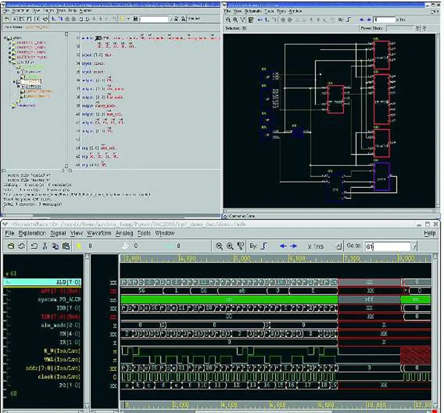The height and width of the screenshot is (413, 444).
Task: Jump to previous edge with the left blue arrow in waveform window
Action: 283,246
